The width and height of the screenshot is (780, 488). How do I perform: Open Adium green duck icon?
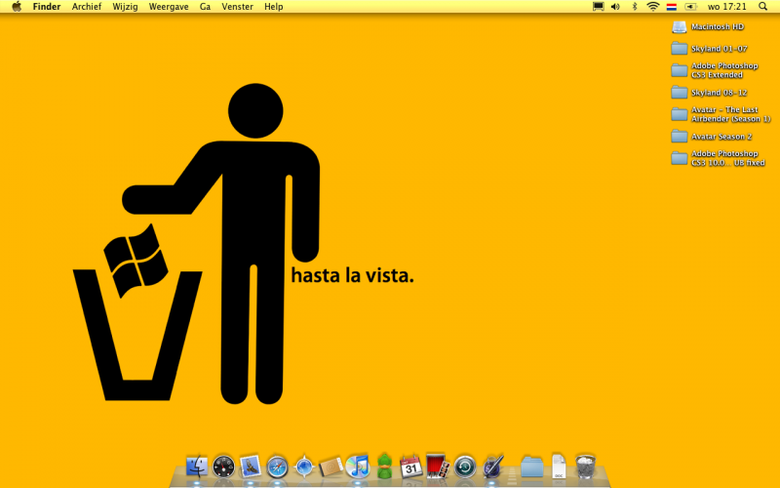[384, 467]
